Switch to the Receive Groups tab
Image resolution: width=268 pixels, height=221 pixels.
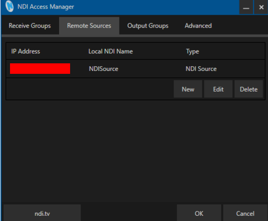[x=30, y=26]
